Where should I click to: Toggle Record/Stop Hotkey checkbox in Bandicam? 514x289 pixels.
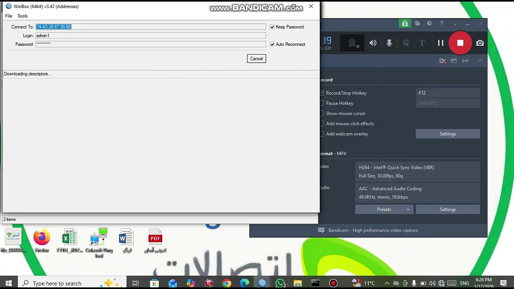click(x=321, y=93)
